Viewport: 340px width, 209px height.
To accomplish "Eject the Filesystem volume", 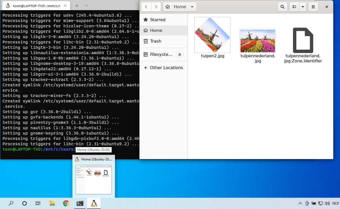I will click(x=180, y=54).
